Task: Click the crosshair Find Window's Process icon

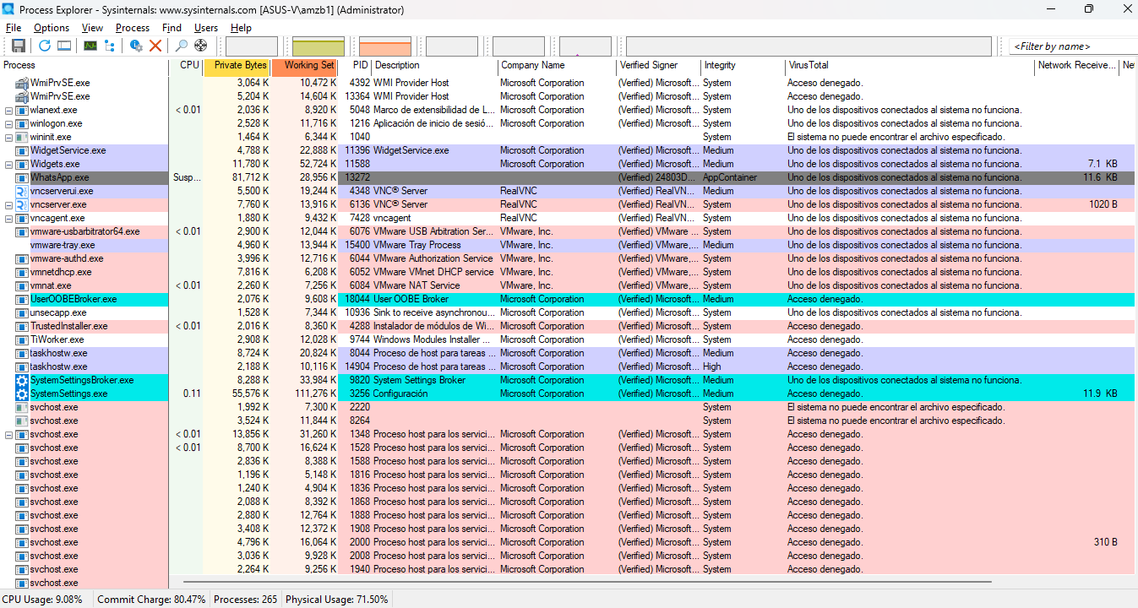Action: pyautogui.click(x=200, y=46)
